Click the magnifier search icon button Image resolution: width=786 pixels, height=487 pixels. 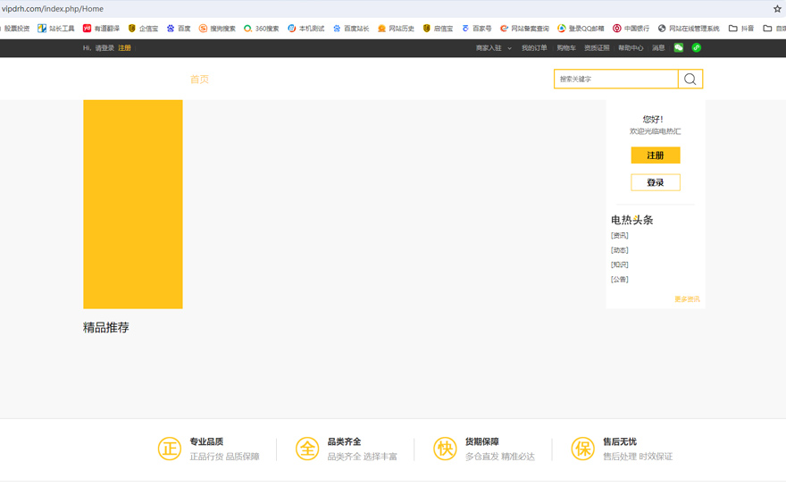(x=690, y=80)
